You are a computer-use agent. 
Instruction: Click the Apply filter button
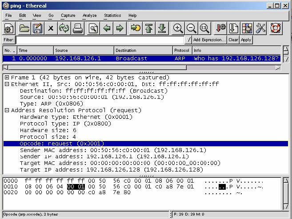(x=246, y=40)
